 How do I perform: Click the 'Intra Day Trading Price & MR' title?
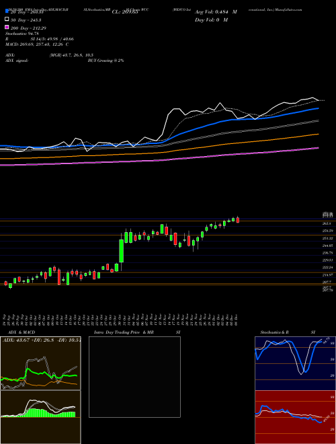[x=124, y=332]
